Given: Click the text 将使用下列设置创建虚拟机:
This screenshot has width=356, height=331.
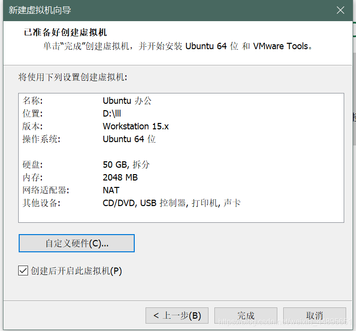Looking at the screenshot, I should click(73, 77).
